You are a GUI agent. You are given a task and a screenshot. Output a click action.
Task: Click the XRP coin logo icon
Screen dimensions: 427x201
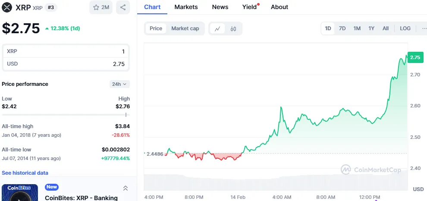(7, 7)
